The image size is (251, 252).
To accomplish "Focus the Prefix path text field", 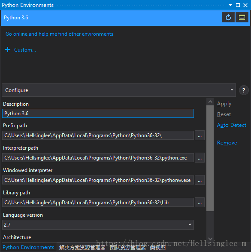I will [x=98, y=135].
